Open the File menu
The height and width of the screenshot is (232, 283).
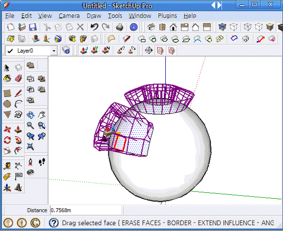tap(10, 16)
